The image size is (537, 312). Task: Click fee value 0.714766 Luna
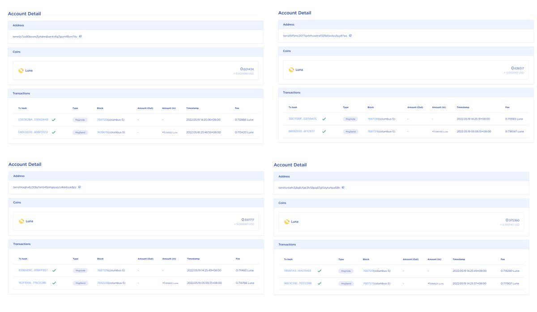click(245, 283)
